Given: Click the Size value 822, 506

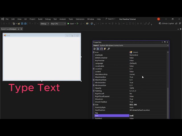Looking at the screenshot, I should point(133,105).
